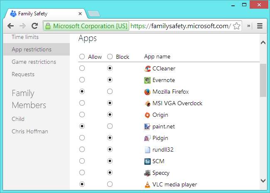Click the VLC media player cone icon

pos(147,185)
